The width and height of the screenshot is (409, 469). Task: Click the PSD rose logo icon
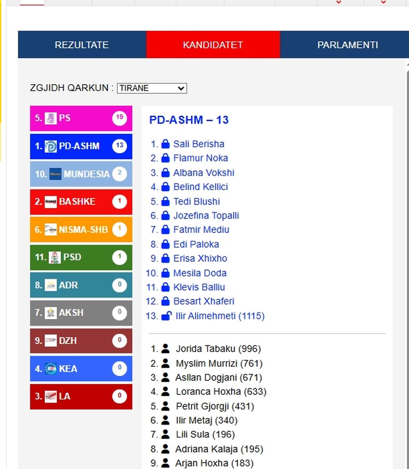55,257
